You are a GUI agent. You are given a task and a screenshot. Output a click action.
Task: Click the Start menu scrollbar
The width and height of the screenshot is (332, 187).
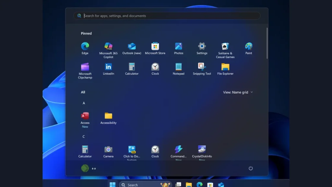click(267, 43)
